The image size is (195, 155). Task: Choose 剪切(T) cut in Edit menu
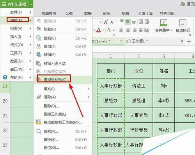tap(63, 46)
